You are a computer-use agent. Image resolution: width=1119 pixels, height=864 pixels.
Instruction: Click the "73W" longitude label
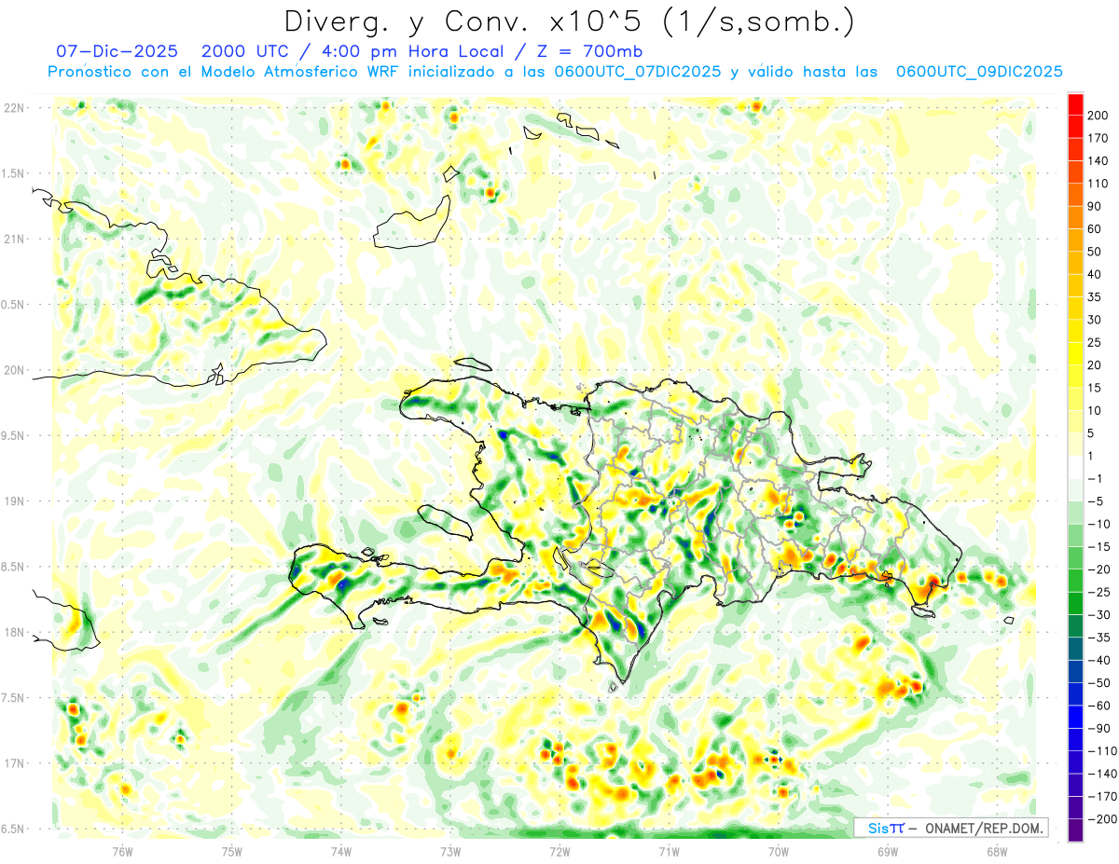[x=450, y=850]
